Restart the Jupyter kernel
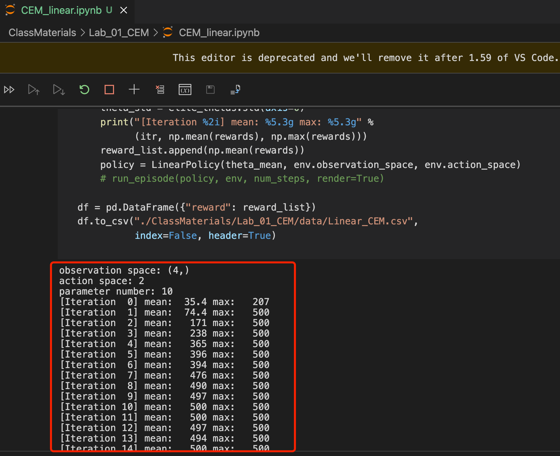 tap(84, 90)
